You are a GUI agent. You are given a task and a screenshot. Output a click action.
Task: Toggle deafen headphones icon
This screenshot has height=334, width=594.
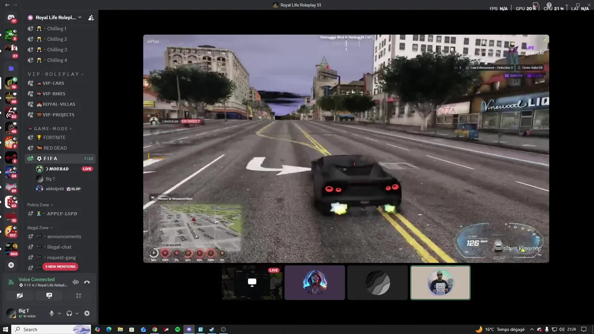point(69,314)
